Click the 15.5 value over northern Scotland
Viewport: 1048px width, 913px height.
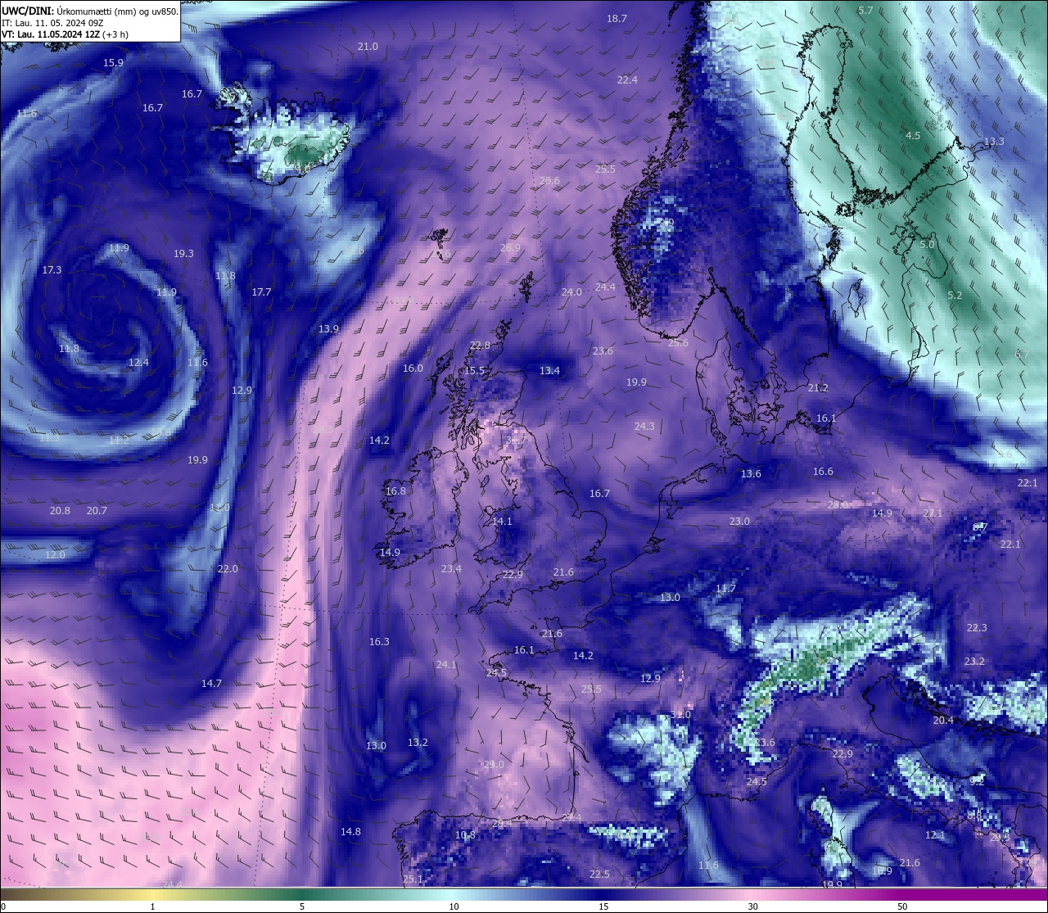(x=475, y=371)
